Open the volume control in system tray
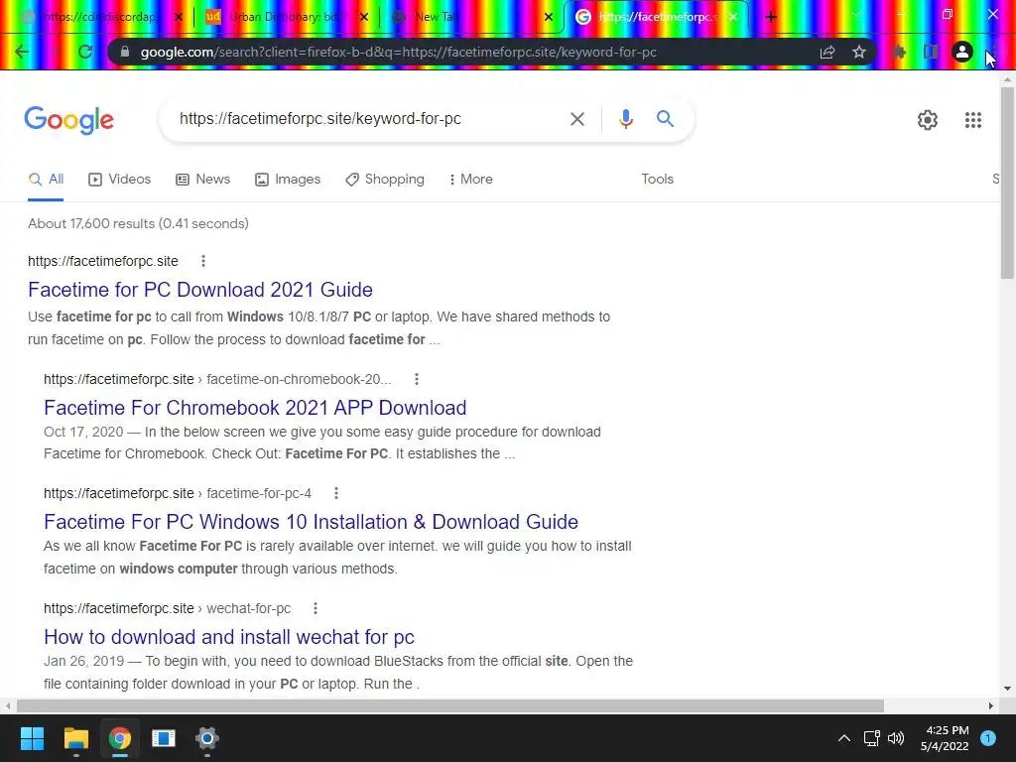The width and height of the screenshot is (1016, 762). click(x=896, y=738)
